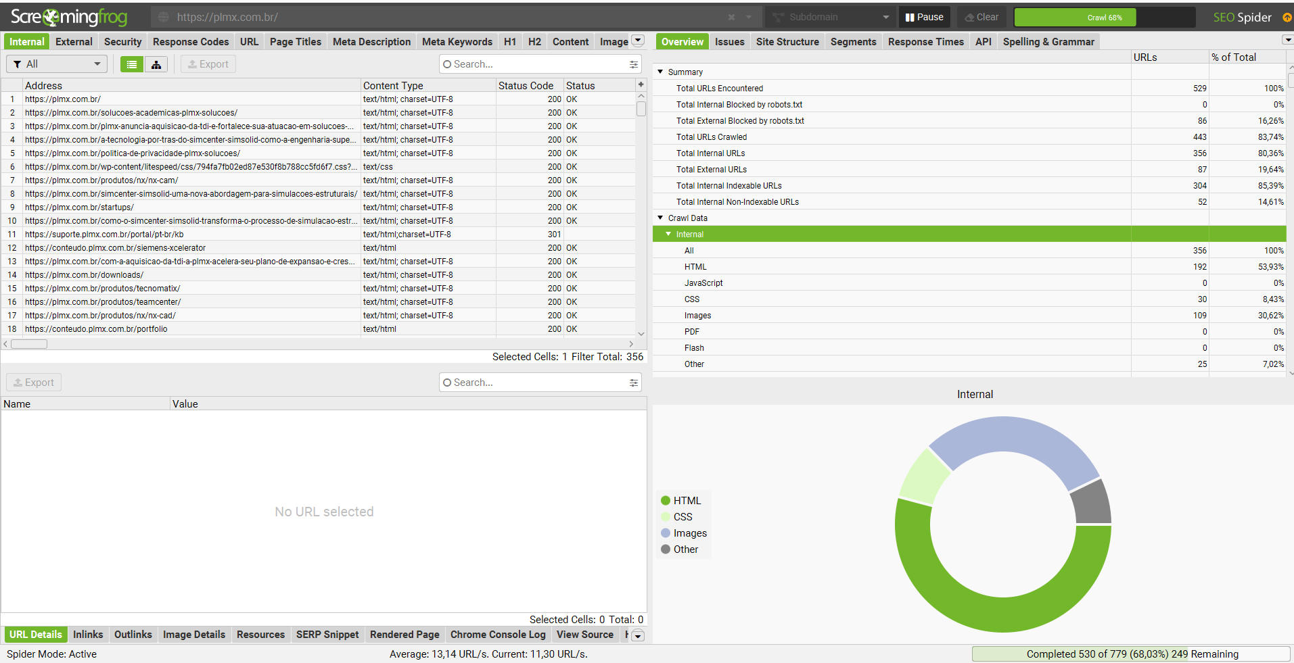Collapse the Summary section

(x=660, y=72)
